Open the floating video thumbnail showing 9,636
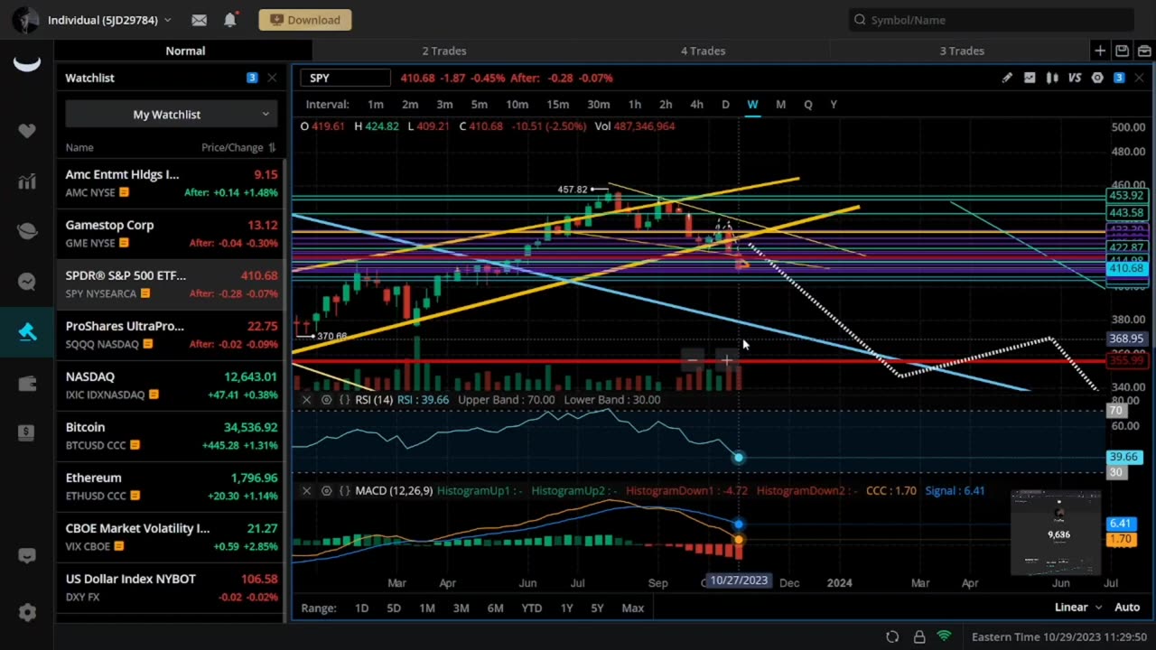Screen dimensions: 1156x650 pyautogui.click(x=1057, y=533)
